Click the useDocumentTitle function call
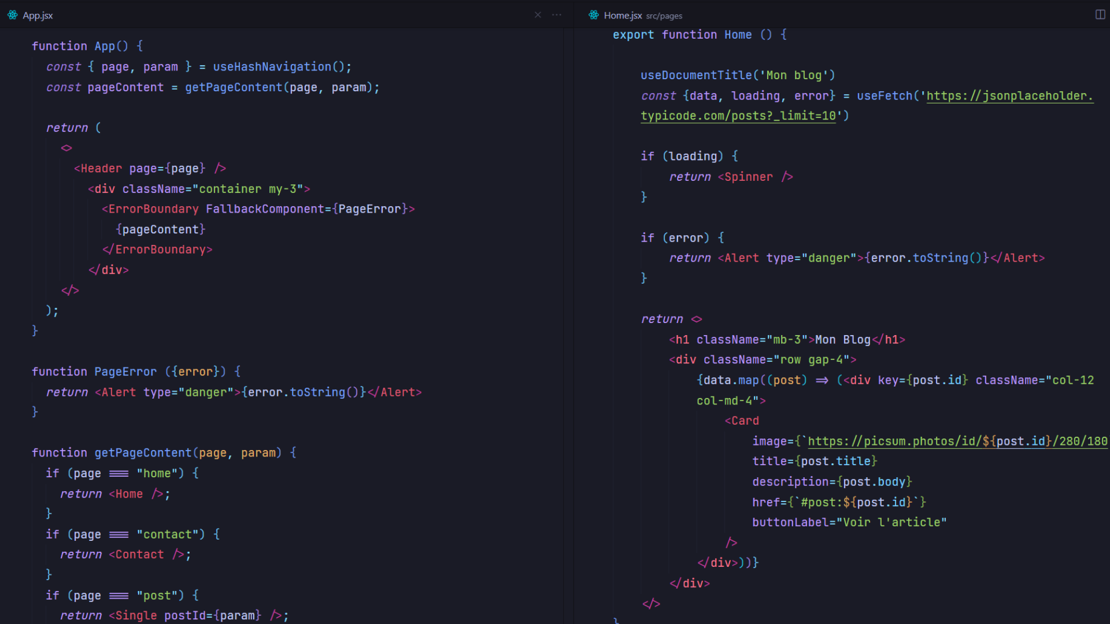1110x624 pixels. coord(696,75)
